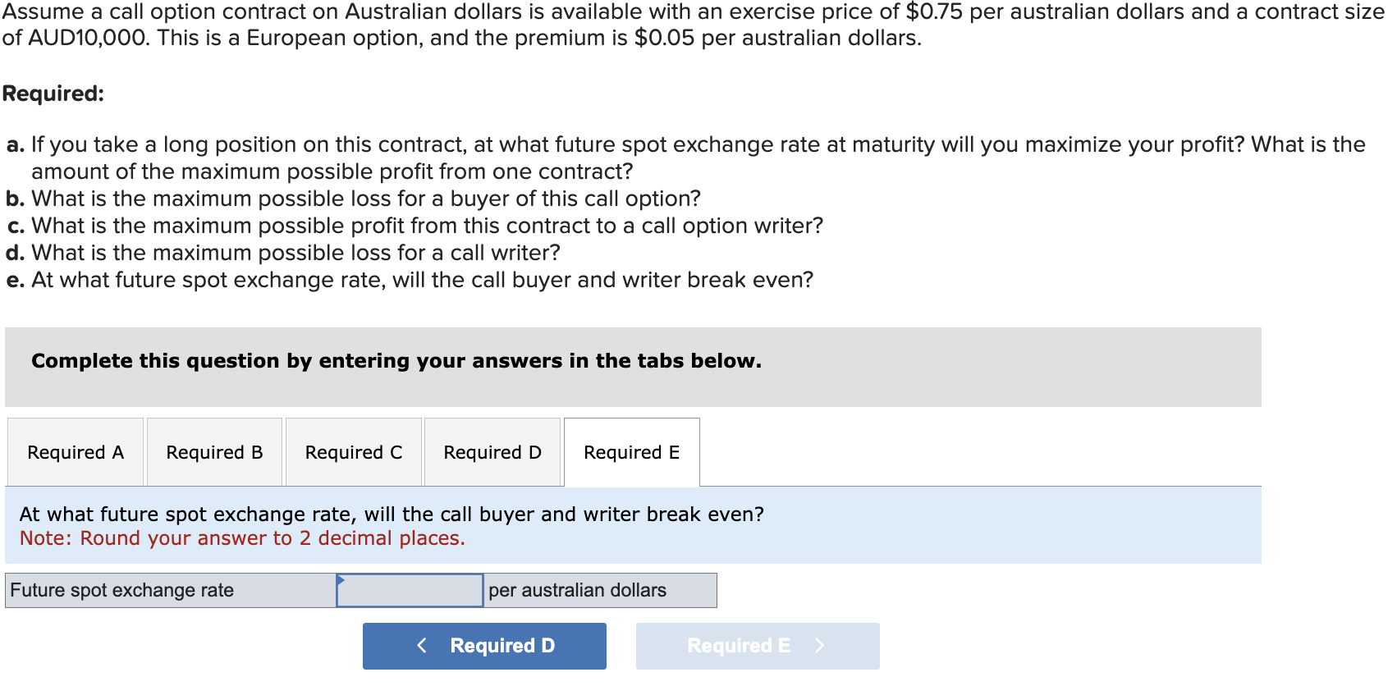
Task: Click the future spot exchange rate input field
Action: [x=409, y=590]
